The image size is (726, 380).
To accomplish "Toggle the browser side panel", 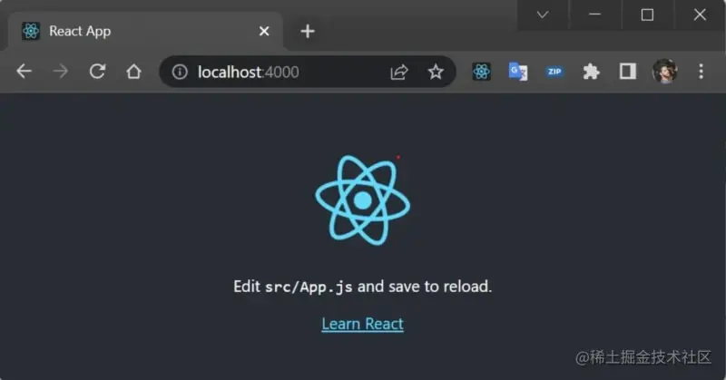I will pos(627,72).
